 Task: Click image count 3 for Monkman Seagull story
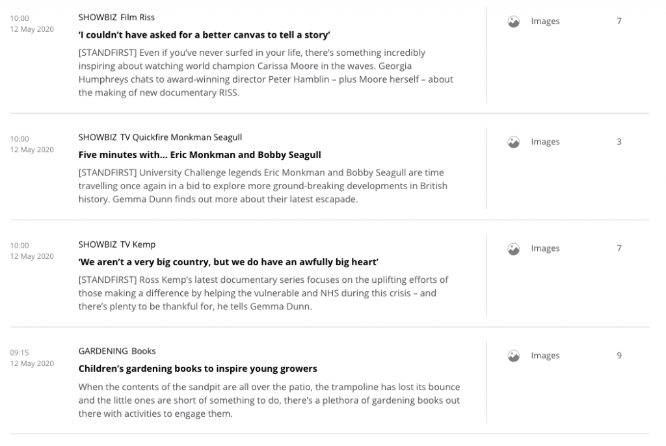pyautogui.click(x=619, y=142)
